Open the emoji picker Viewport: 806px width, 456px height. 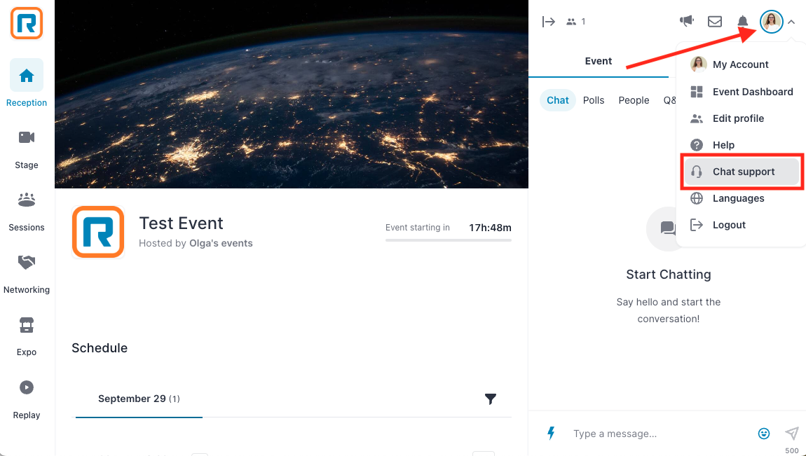tap(765, 434)
